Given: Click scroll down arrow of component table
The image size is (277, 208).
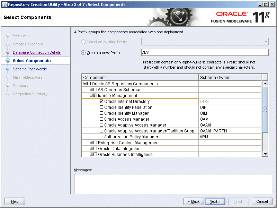Looking at the screenshot, I should point(265,154).
